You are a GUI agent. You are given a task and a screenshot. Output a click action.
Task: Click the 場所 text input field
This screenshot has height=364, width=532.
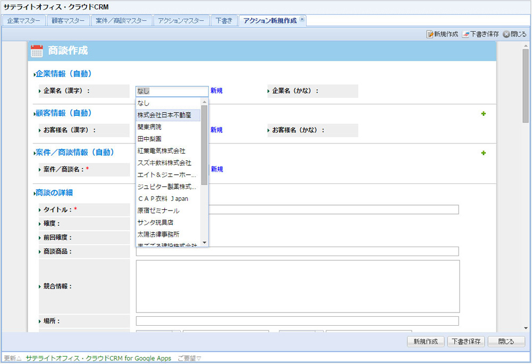coord(297,321)
